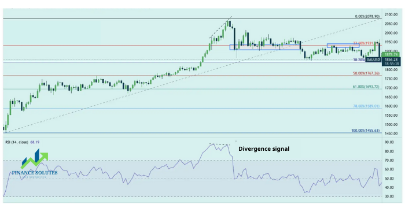
Task: Select the Divergence signal text annotation
Action: tap(264, 149)
